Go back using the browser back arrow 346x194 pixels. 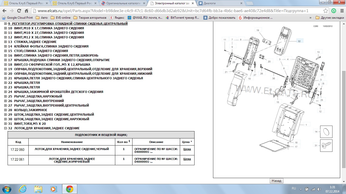4,11
